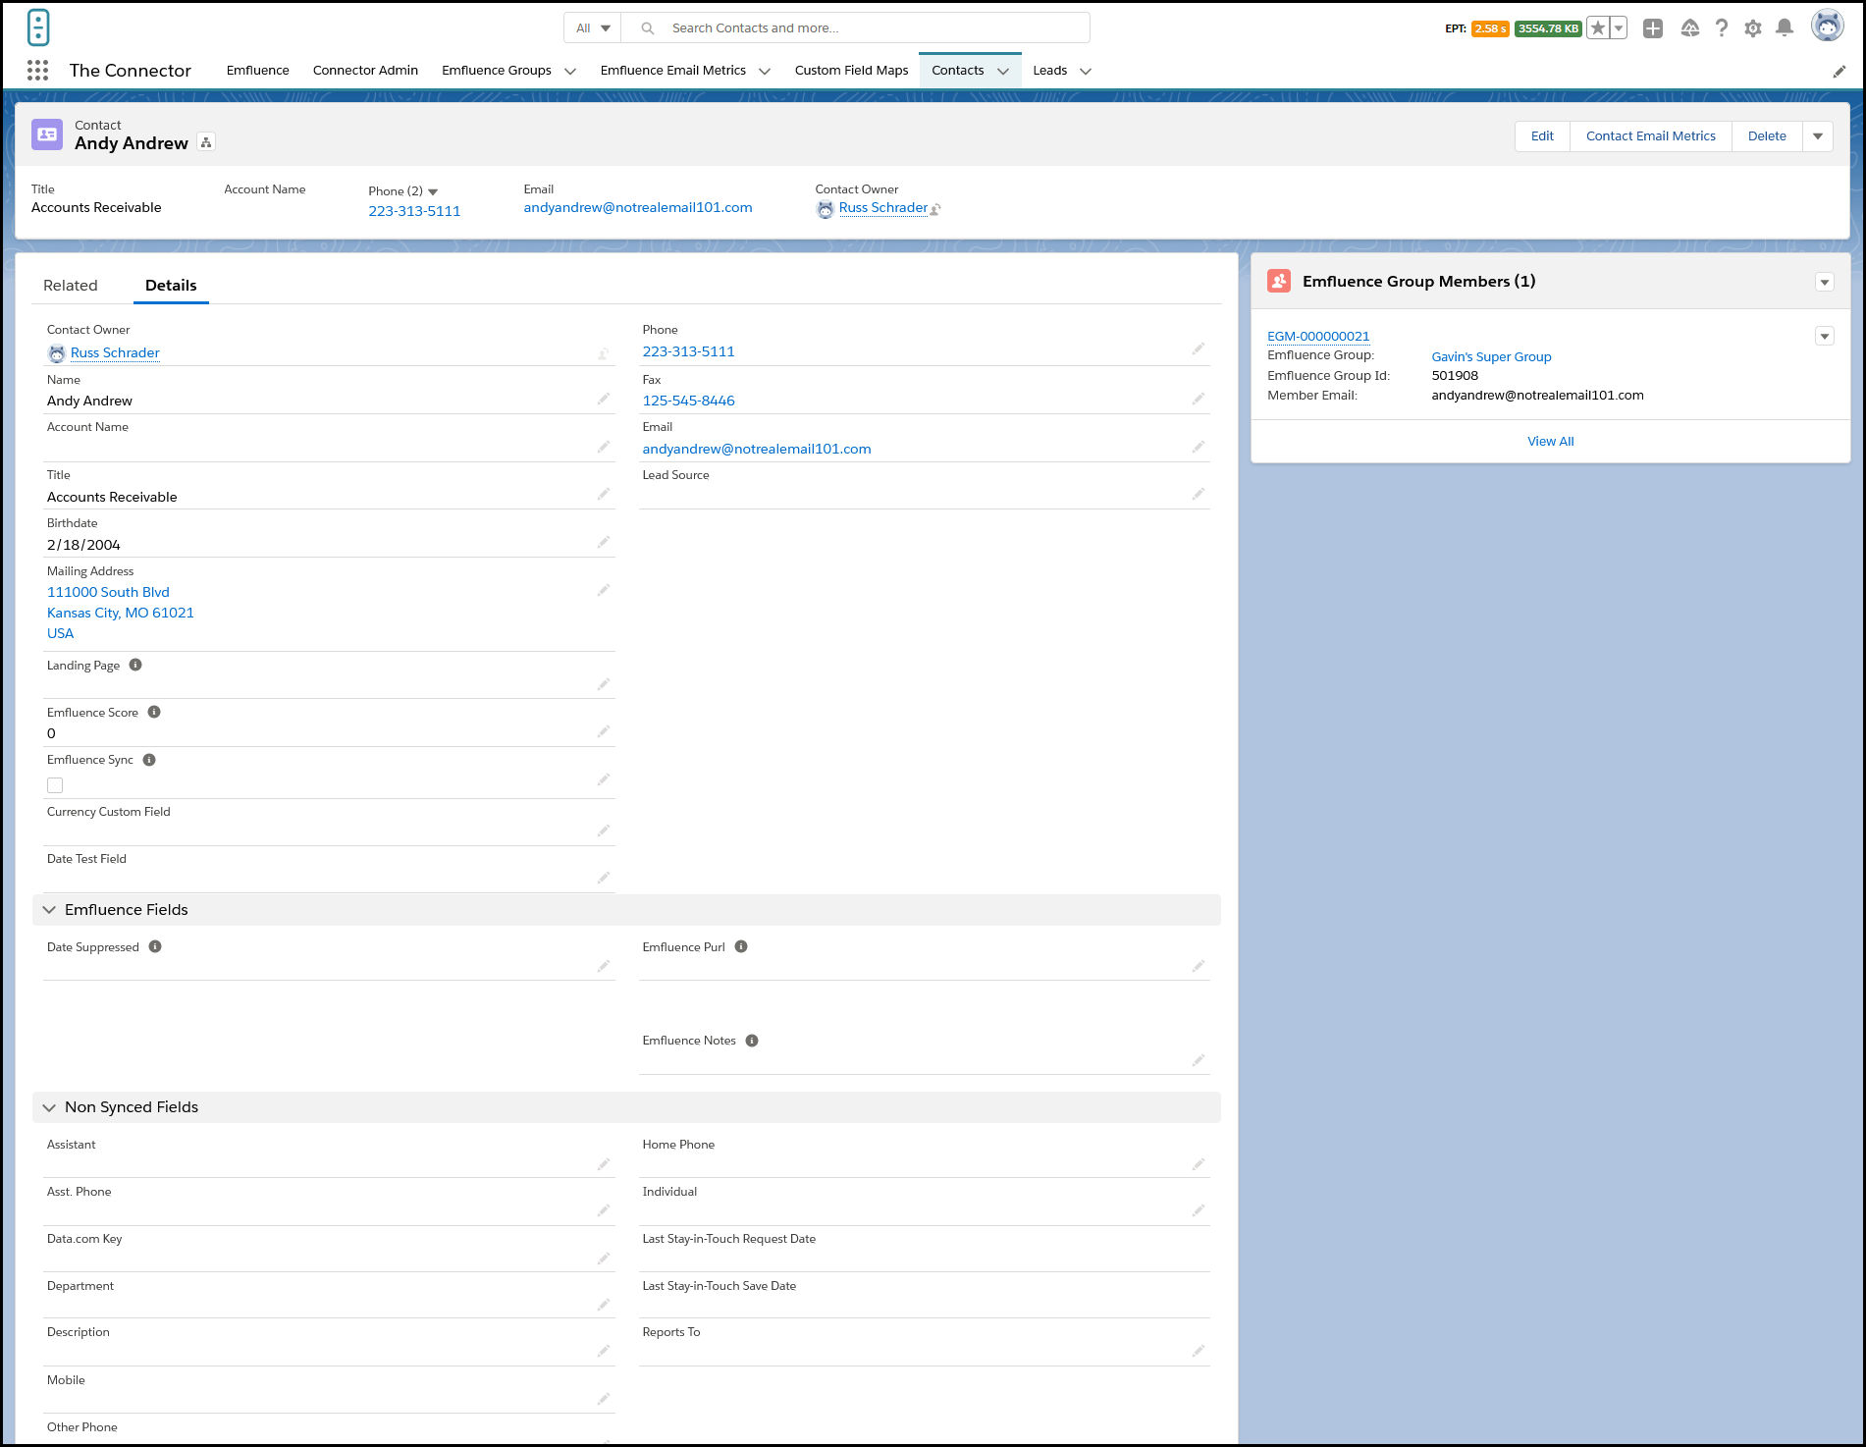This screenshot has height=1447, width=1866.
Task: Show Emfluence Purl help info icon
Action: point(741,946)
